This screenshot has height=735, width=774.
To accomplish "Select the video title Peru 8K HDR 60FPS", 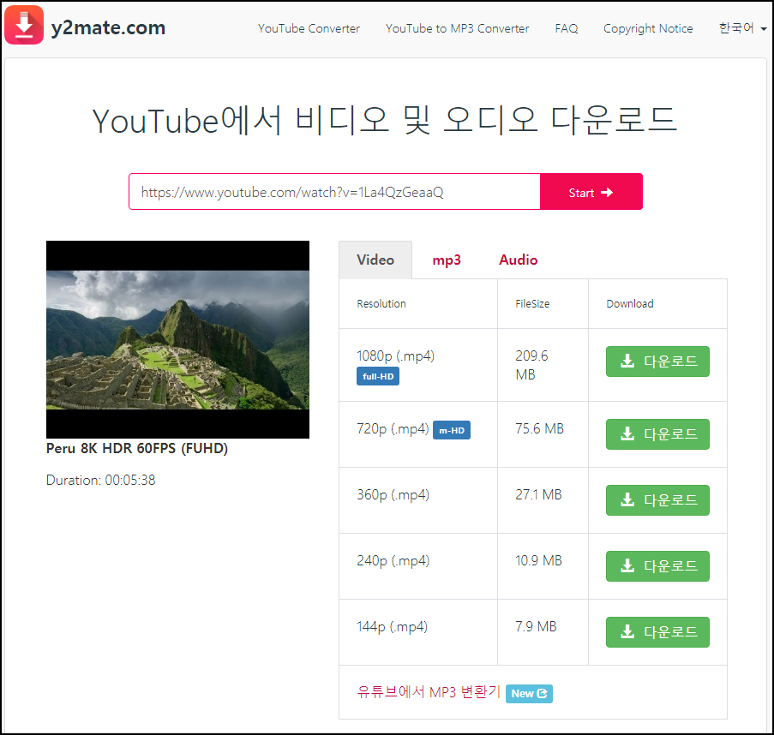I will (x=137, y=448).
